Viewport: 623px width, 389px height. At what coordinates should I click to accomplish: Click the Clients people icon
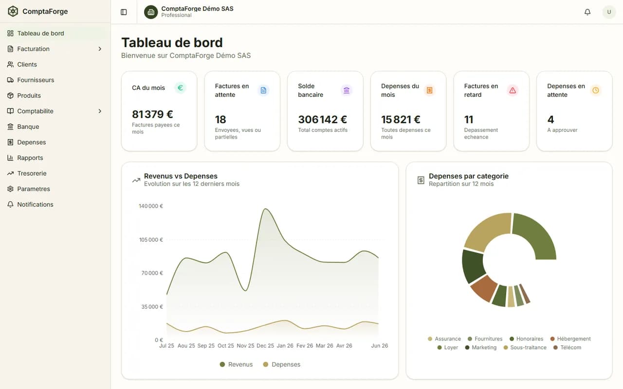(x=11, y=65)
